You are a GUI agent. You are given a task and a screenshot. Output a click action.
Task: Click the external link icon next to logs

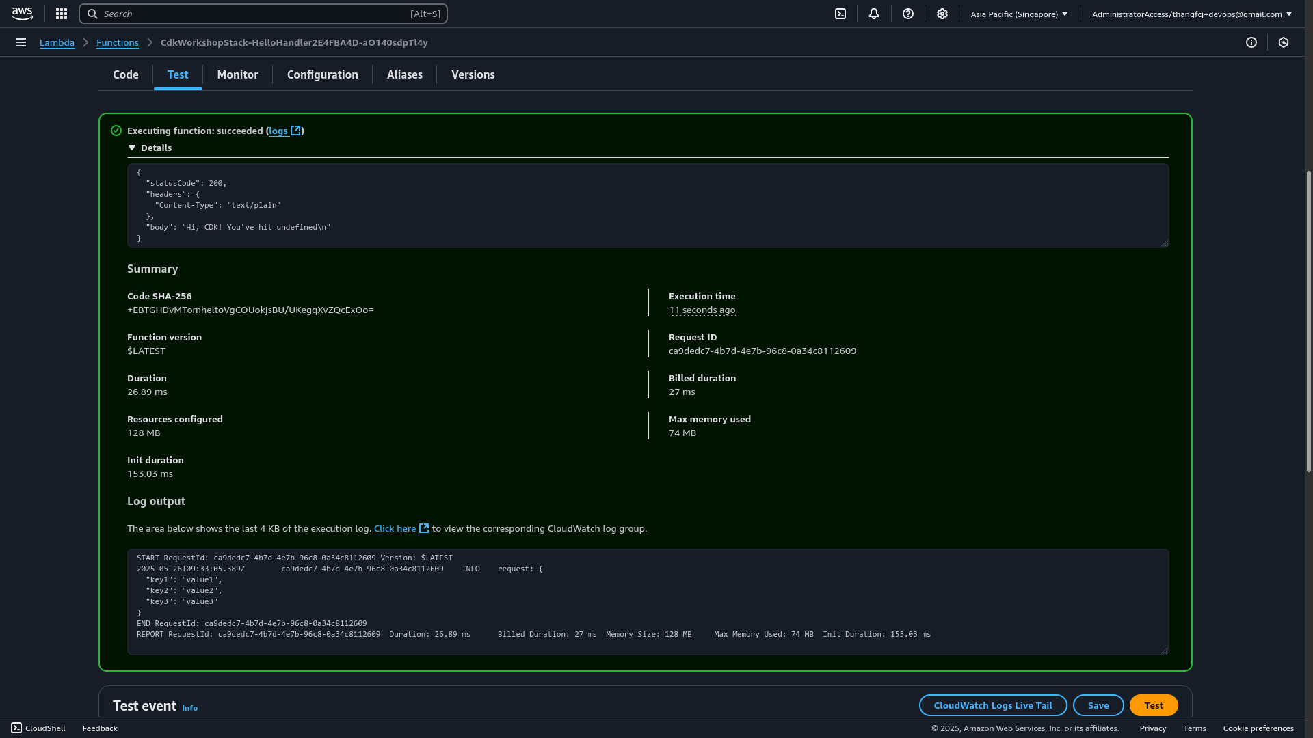(x=295, y=131)
